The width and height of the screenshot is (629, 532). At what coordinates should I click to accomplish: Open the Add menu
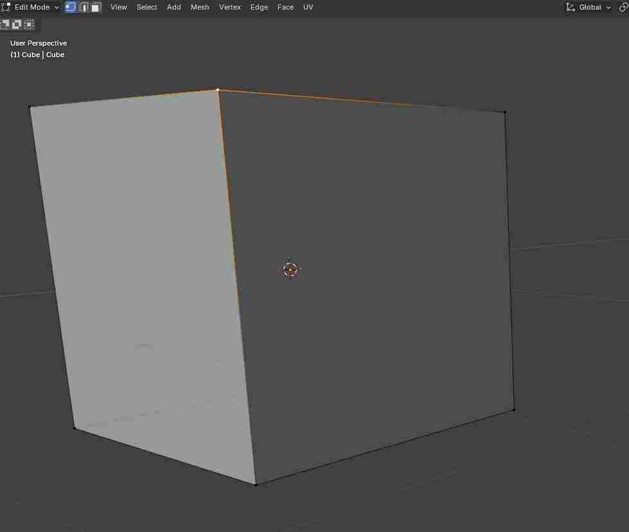(174, 7)
